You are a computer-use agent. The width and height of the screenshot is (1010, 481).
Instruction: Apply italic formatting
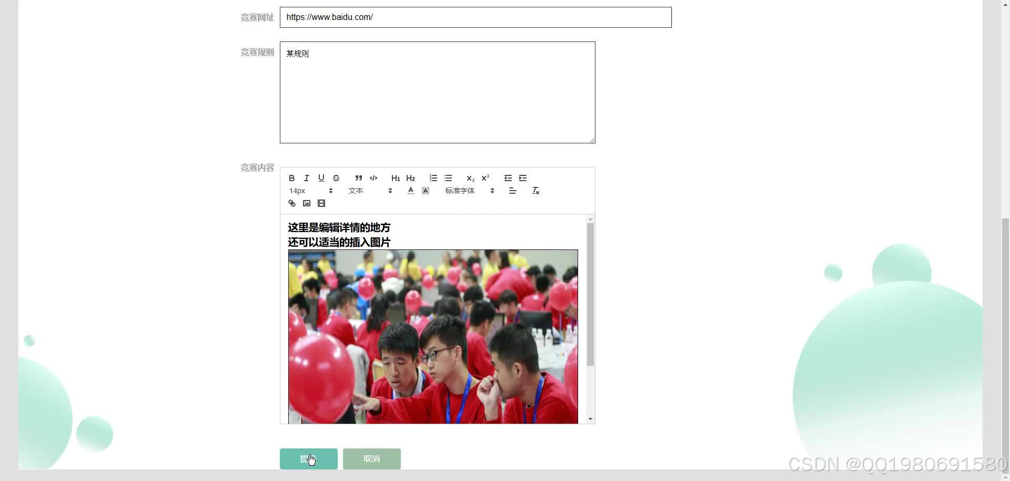pyautogui.click(x=306, y=178)
